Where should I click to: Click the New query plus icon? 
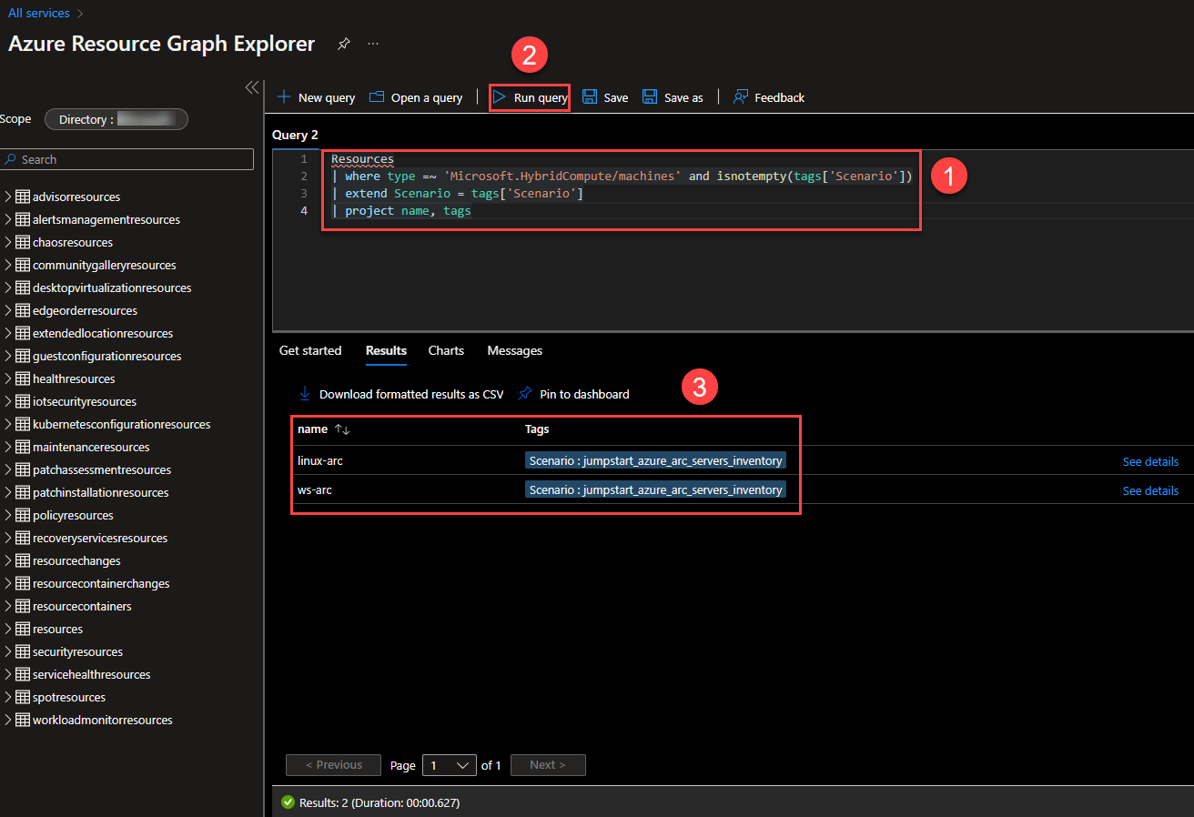coord(284,97)
